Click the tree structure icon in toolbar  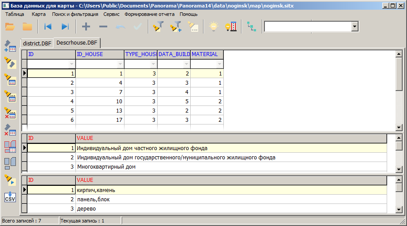point(251,26)
